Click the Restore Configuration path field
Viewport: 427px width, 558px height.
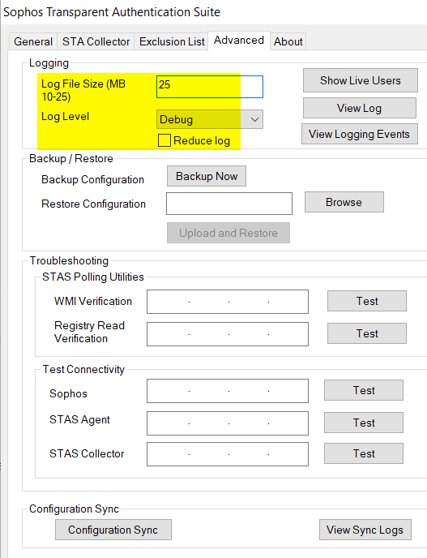tap(229, 204)
